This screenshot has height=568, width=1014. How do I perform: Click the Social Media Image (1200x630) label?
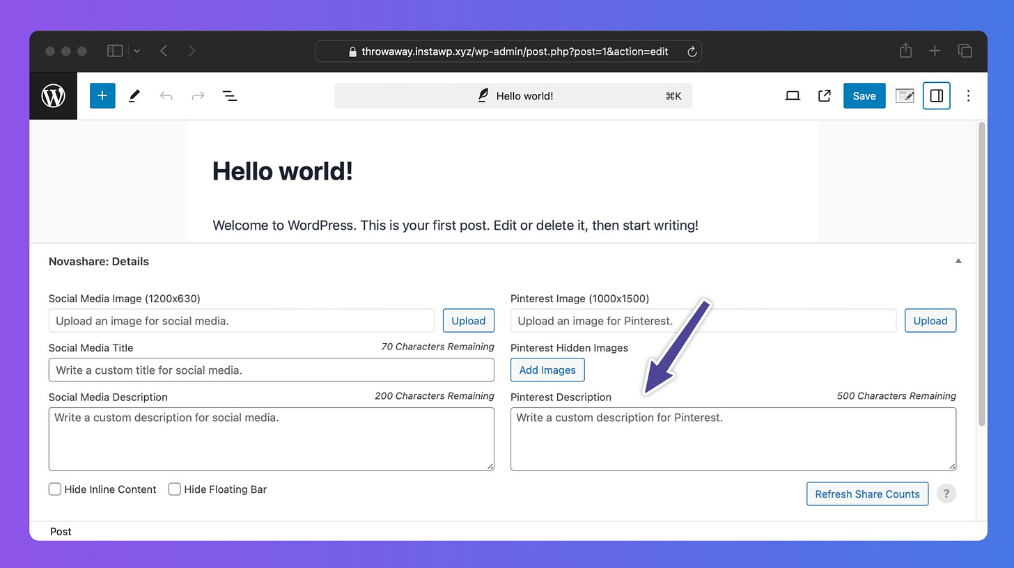click(125, 299)
